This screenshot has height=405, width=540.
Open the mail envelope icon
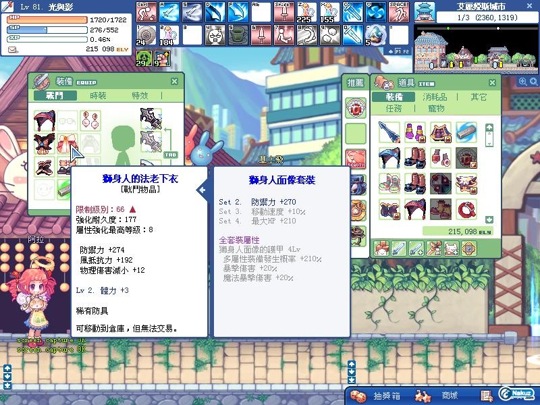point(13,50)
